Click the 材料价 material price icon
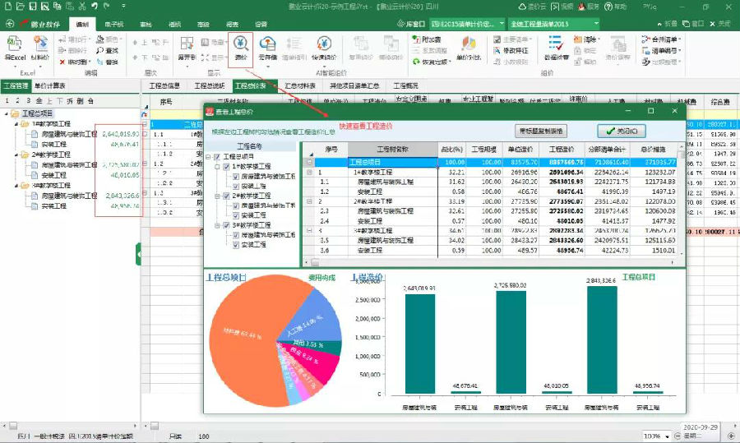This screenshot has height=443, width=740. click(x=40, y=48)
